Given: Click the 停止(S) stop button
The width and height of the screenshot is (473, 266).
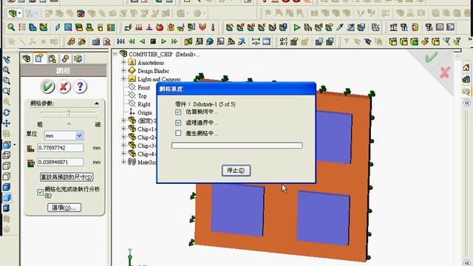Looking at the screenshot, I should coord(236,171).
